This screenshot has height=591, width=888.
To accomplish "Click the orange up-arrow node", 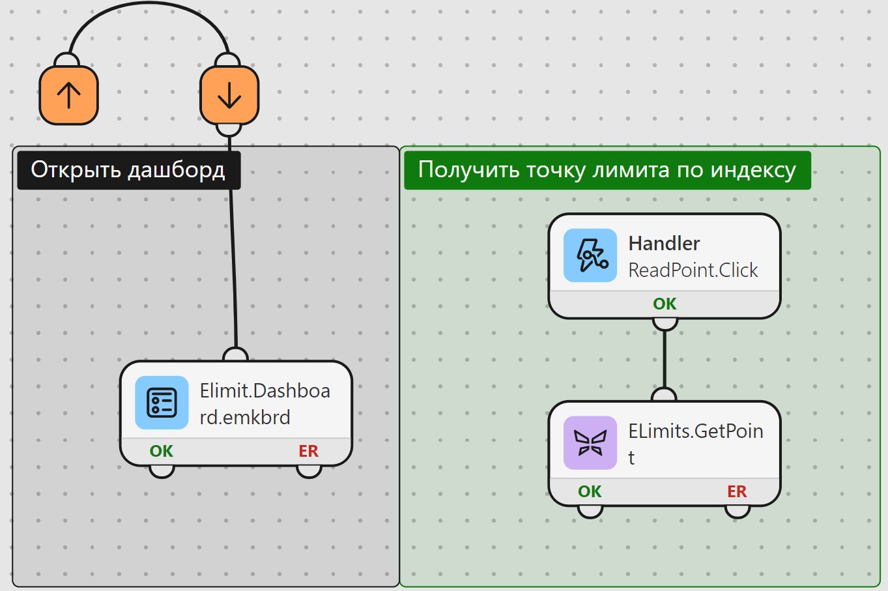I will click(69, 95).
